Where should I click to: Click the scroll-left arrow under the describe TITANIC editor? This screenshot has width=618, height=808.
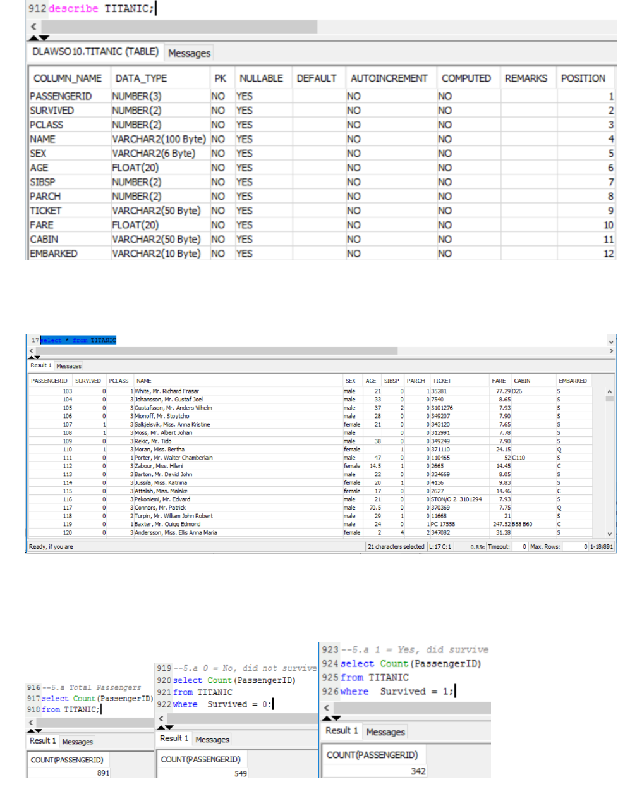click(x=33, y=27)
